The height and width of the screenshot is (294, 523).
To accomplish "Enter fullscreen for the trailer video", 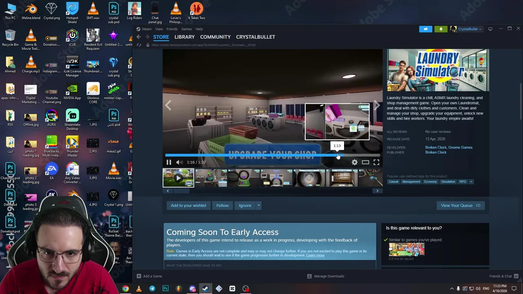I will 376,162.
